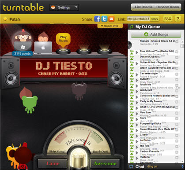This screenshot has width=185, height=170.
Task: Preview Fine Without You with play arrow
Action: coord(137,52)
